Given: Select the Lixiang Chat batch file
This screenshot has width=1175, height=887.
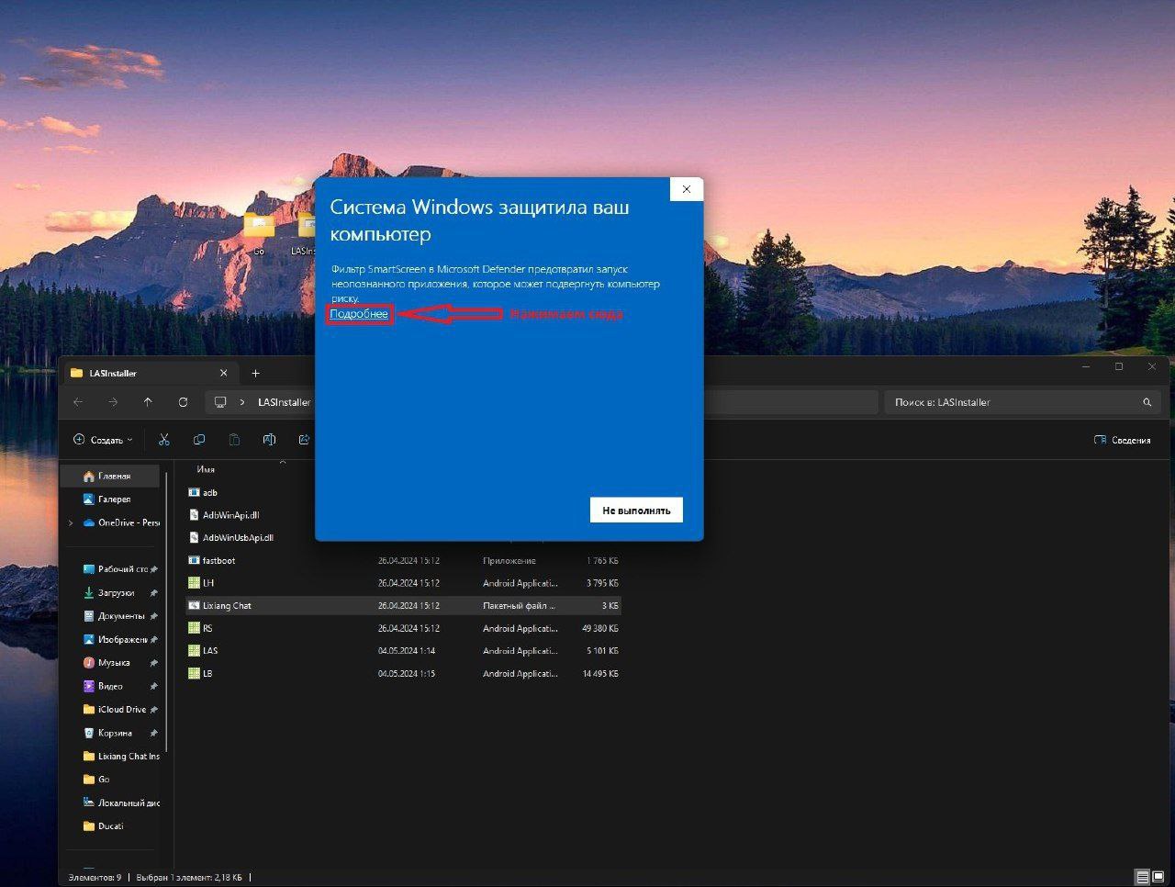Looking at the screenshot, I should coord(402,606).
